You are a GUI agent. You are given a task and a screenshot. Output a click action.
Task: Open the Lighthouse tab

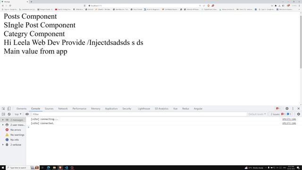click(144, 109)
